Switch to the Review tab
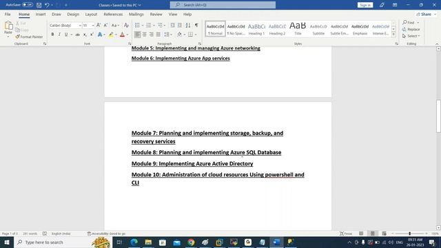The image size is (441, 248). click(156, 14)
